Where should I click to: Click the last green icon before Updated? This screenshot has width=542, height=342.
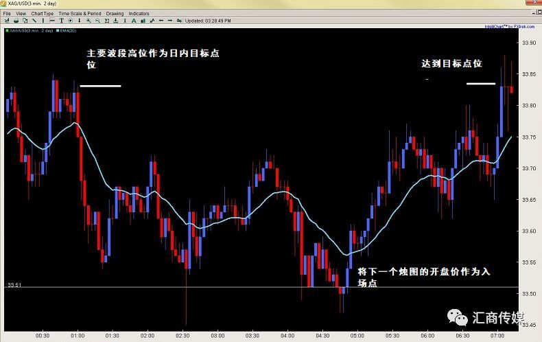[x=179, y=21]
